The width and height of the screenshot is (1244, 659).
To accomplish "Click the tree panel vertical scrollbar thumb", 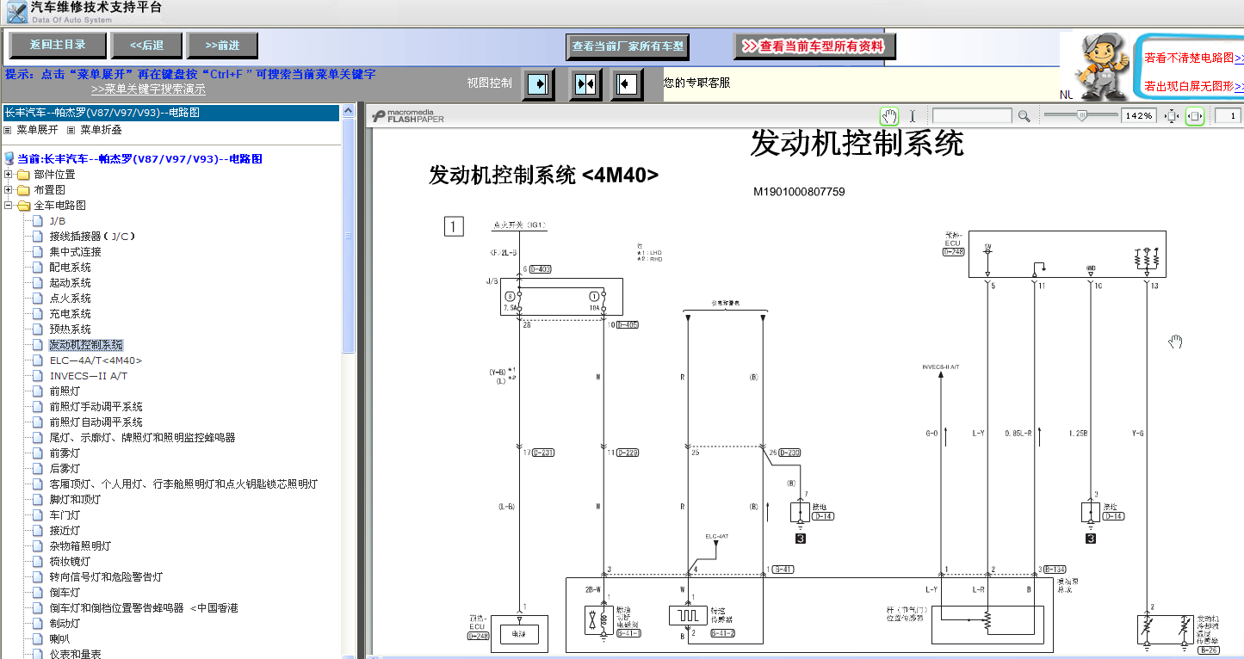I will (x=348, y=235).
